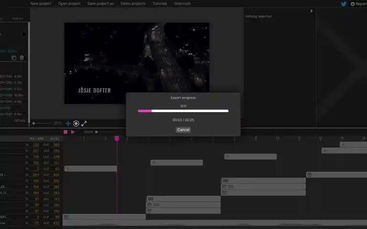This screenshot has width=367, height=229.
Task: Click the pink timeline playhead marker
Action: point(117,138)
